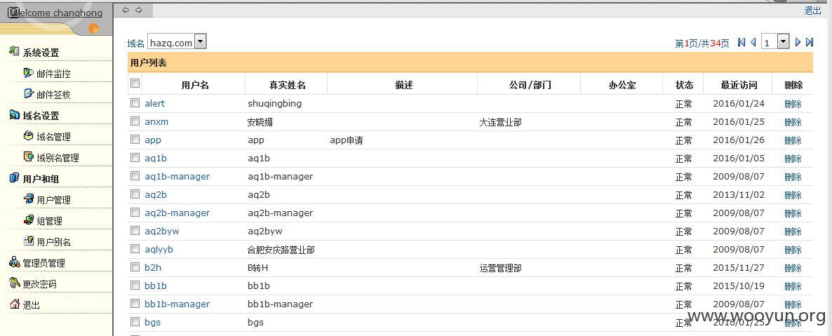Open user link anxm
Screen dimensions: 832x336
156,121
